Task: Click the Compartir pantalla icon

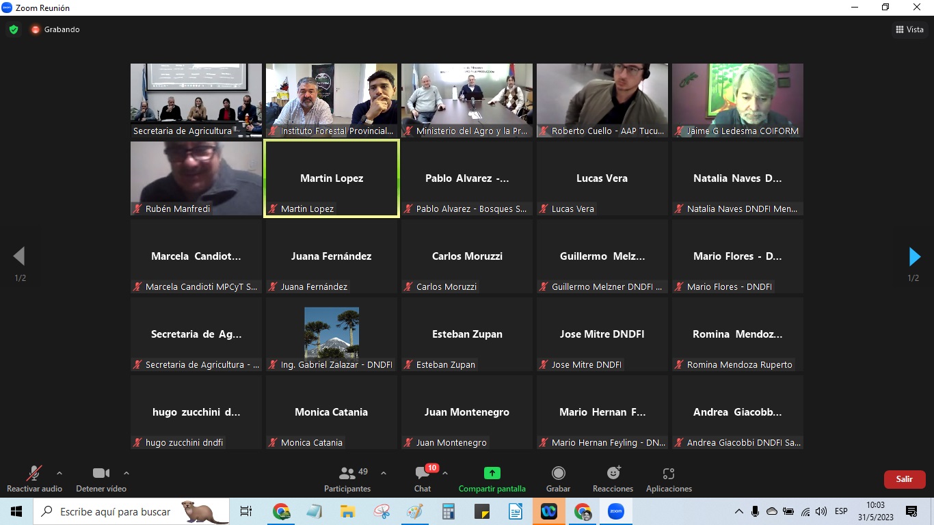Action: tap(492, 473)
